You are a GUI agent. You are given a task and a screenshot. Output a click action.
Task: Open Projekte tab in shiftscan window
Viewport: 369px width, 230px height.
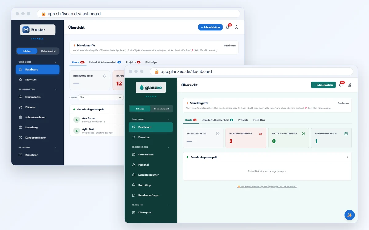tap(133, 62)
